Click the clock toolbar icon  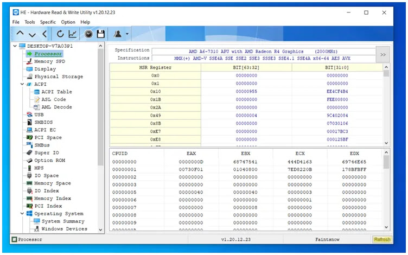pyautogui.click(x=88, y=34)
